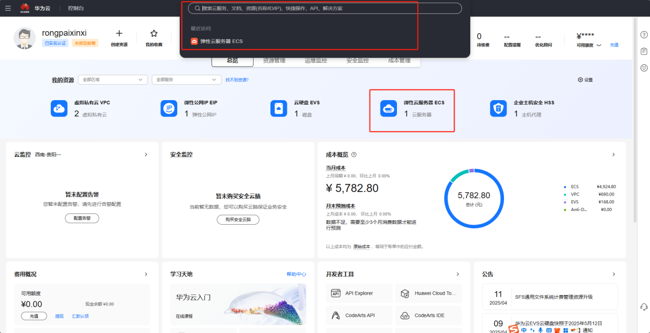Click the CodeArts API icon
This screenshot has height=333, width=650.
tap(336, 315)
